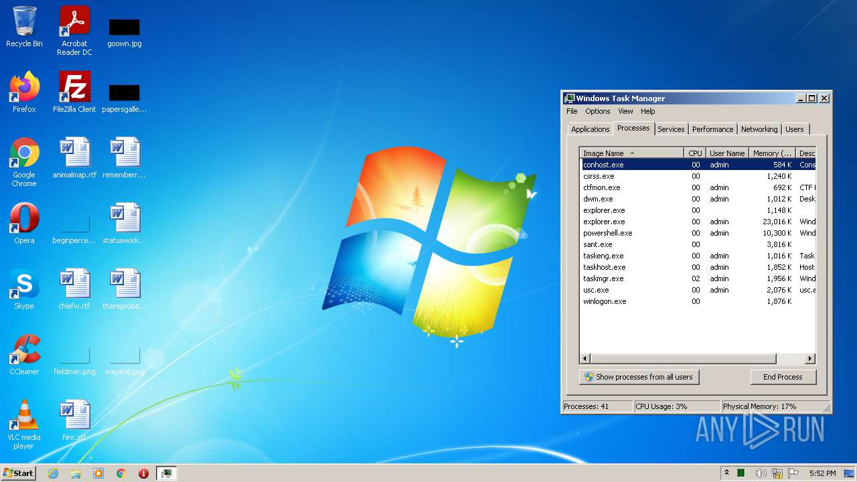Open VLC media player shortcut
The width and height of the screenshot is (857, 482).
click(24, 424)
